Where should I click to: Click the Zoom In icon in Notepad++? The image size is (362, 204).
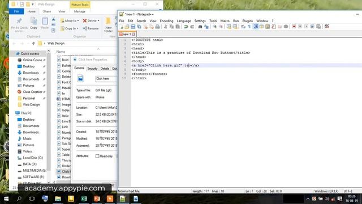[215, 27]
